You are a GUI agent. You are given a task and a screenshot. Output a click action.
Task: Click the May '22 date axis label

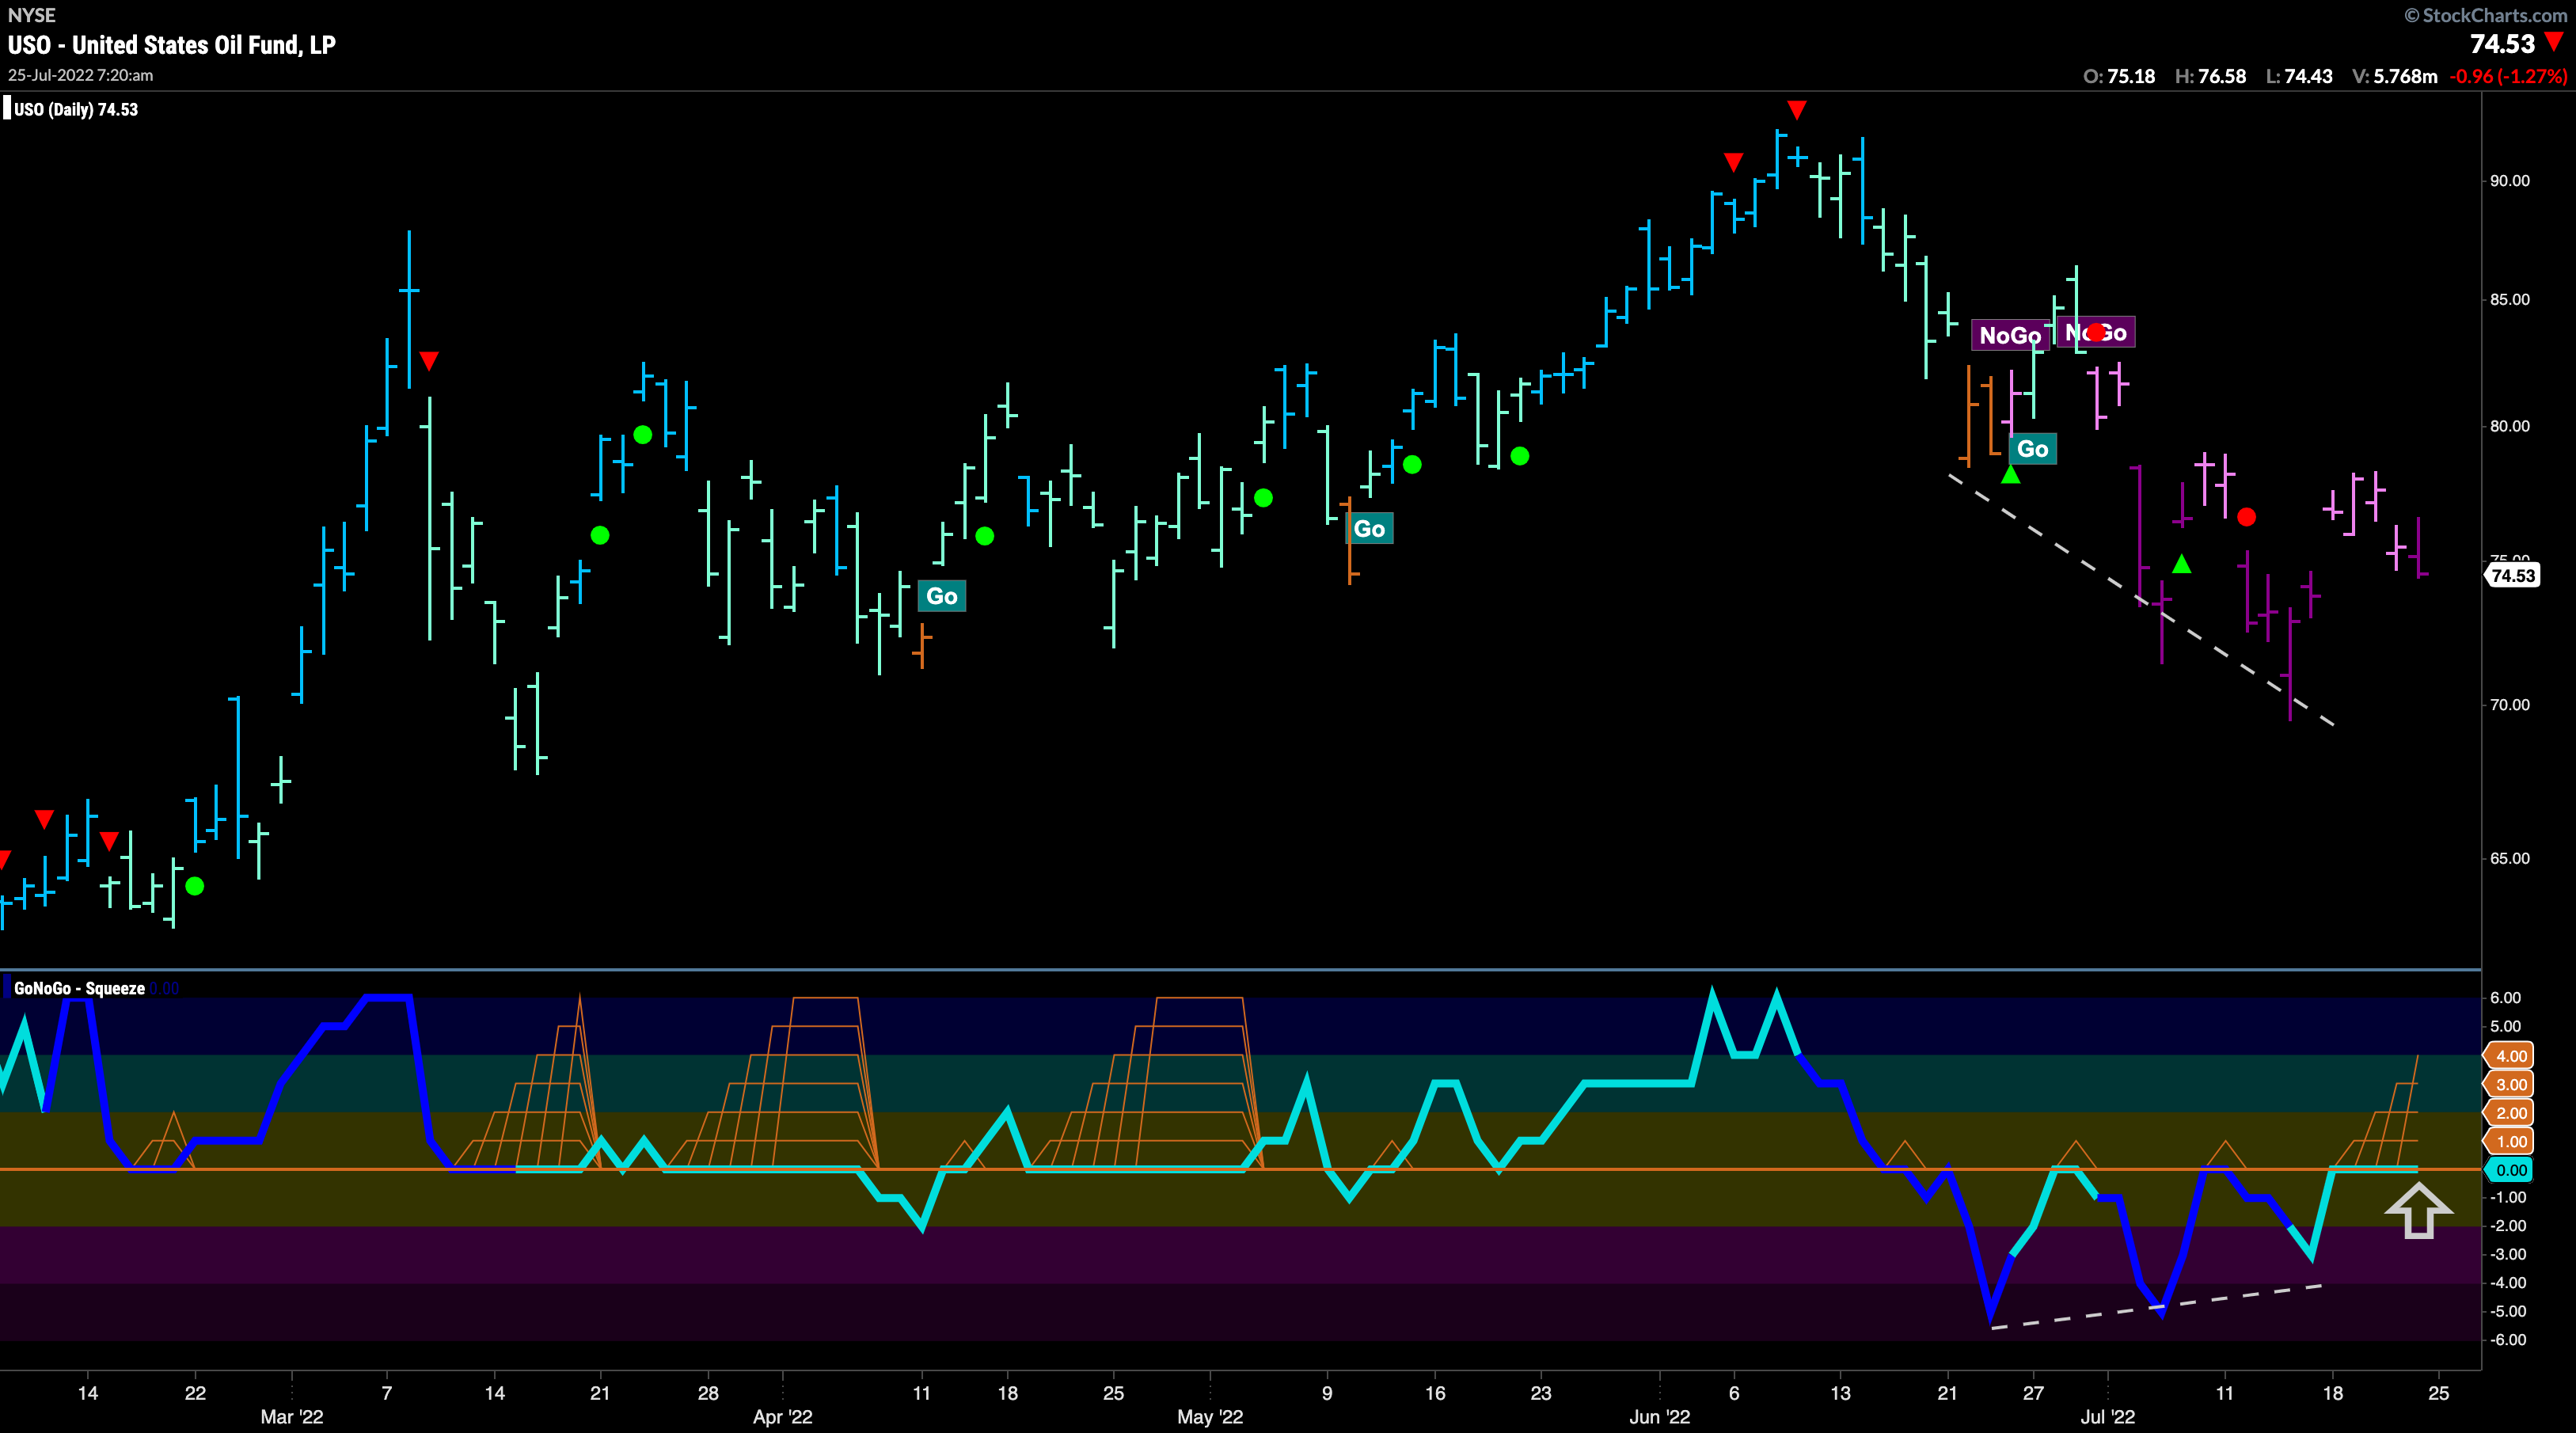[x=1210, y=1416]
